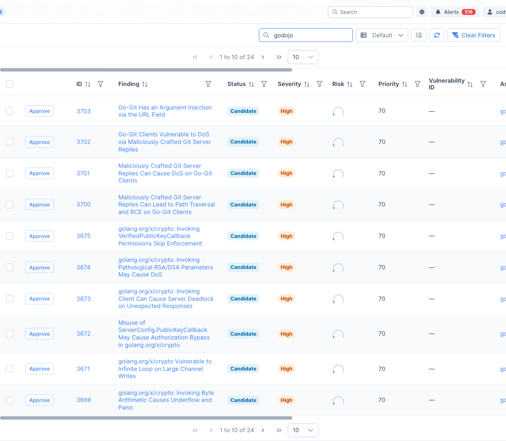Select checkbox for finding 3672
The height and width of the screenshot is (441, 506).
coord(10,334)
